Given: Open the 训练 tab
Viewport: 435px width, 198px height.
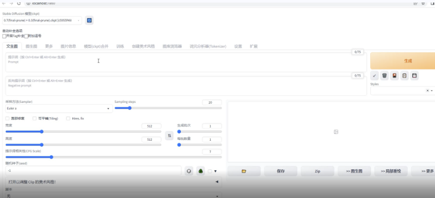Looking at the screenshot, I should click(120, 46).
